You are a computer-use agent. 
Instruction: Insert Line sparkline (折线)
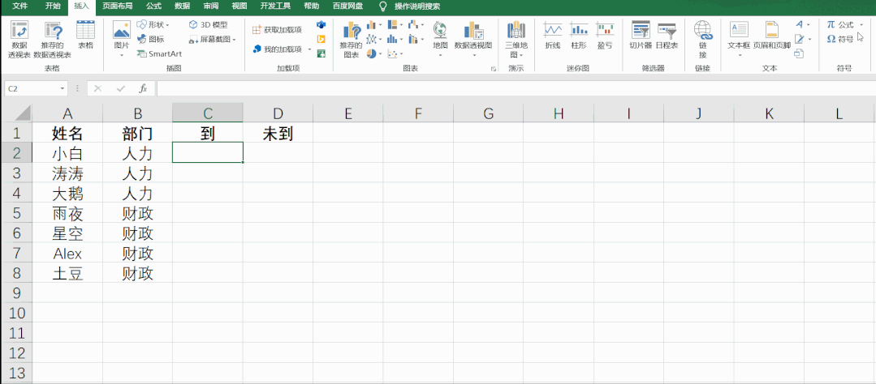coord(553,35)
